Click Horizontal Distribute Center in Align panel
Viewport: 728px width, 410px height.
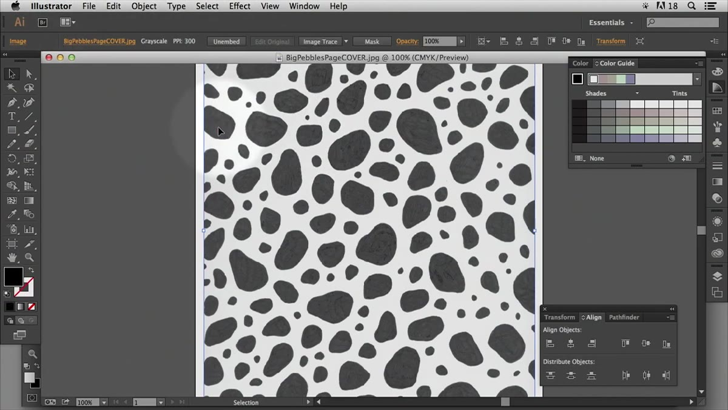point(646,375)
